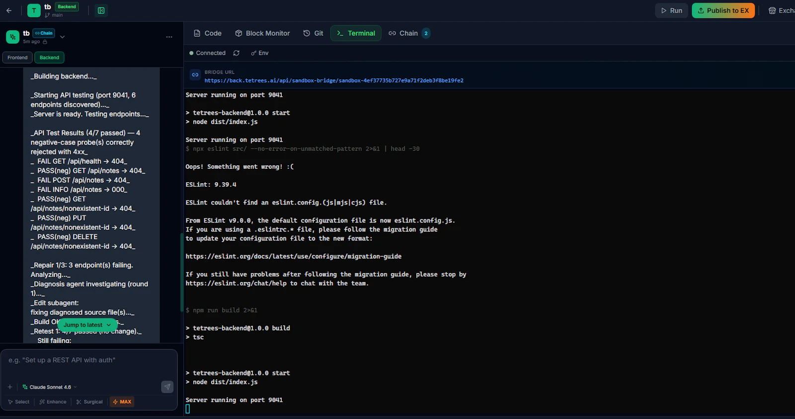This screenshot has width=795, height=419.
Task: Send message with paper plane icon
Action: (x=167, y=387)
